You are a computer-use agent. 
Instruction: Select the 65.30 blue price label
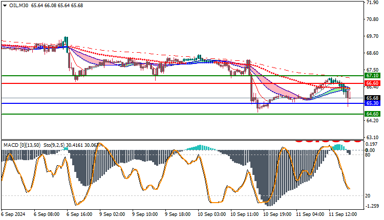(x=372, y=103)
